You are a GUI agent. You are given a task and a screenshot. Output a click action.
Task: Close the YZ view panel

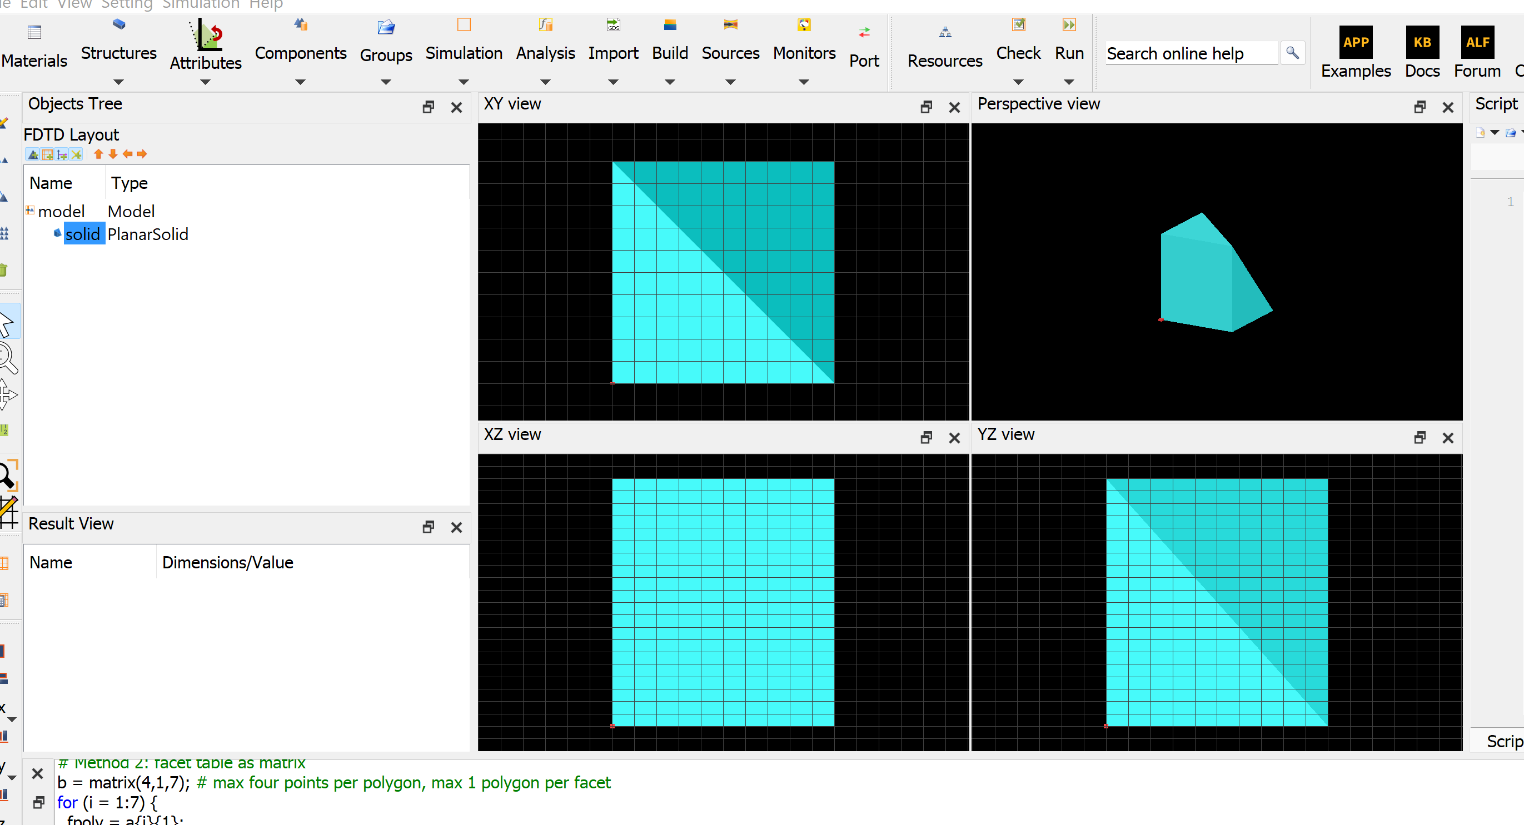[x=1448, y=438]
